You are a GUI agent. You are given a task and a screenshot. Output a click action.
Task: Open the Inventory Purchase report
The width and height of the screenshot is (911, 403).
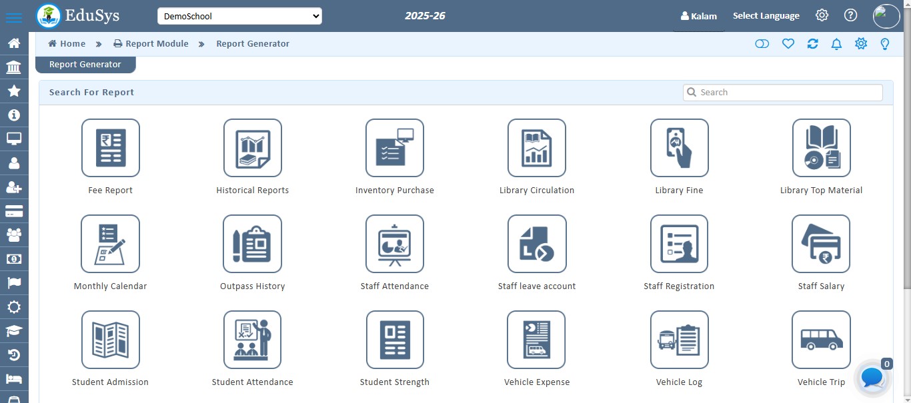coord(395,148)
